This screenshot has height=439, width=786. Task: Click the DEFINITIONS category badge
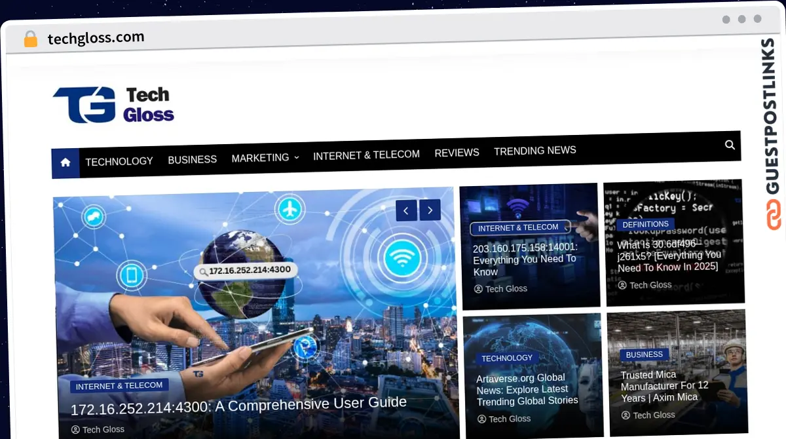(645, 224)
